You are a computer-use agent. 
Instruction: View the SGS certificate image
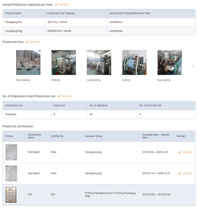point(11,195)
